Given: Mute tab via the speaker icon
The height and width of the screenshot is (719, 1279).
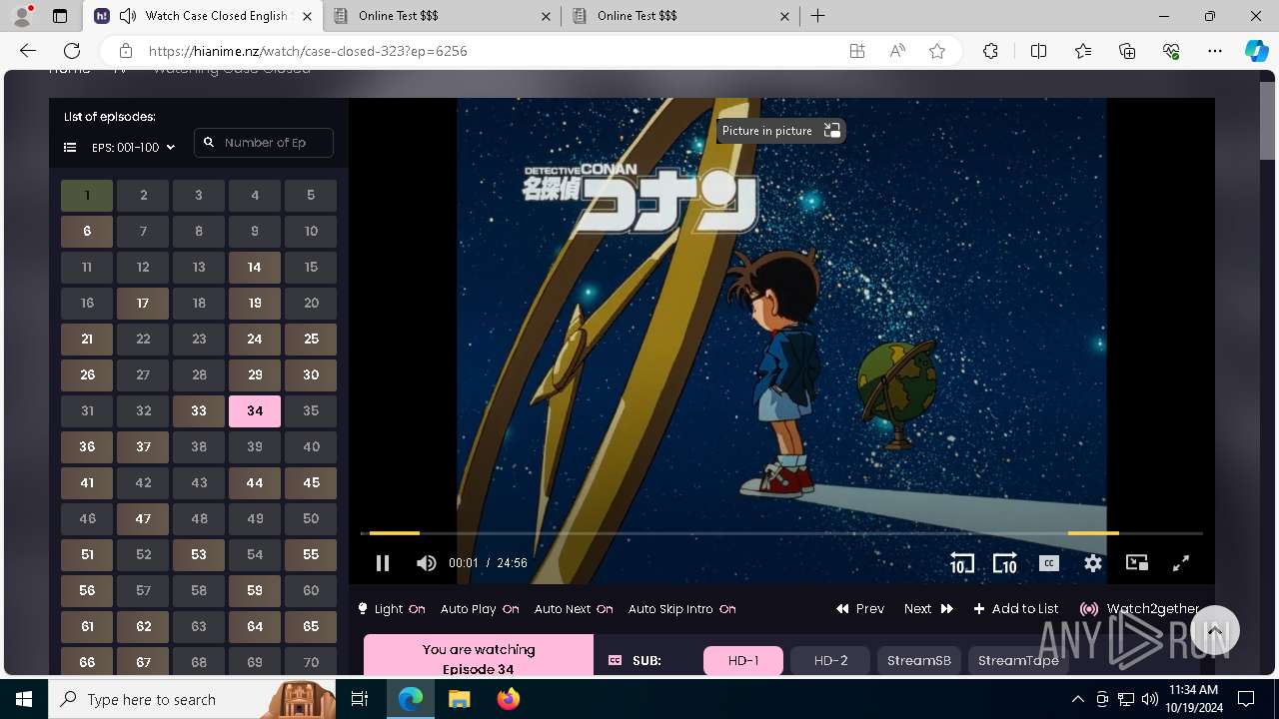Looking at the screenshot, I should (127, 16).
